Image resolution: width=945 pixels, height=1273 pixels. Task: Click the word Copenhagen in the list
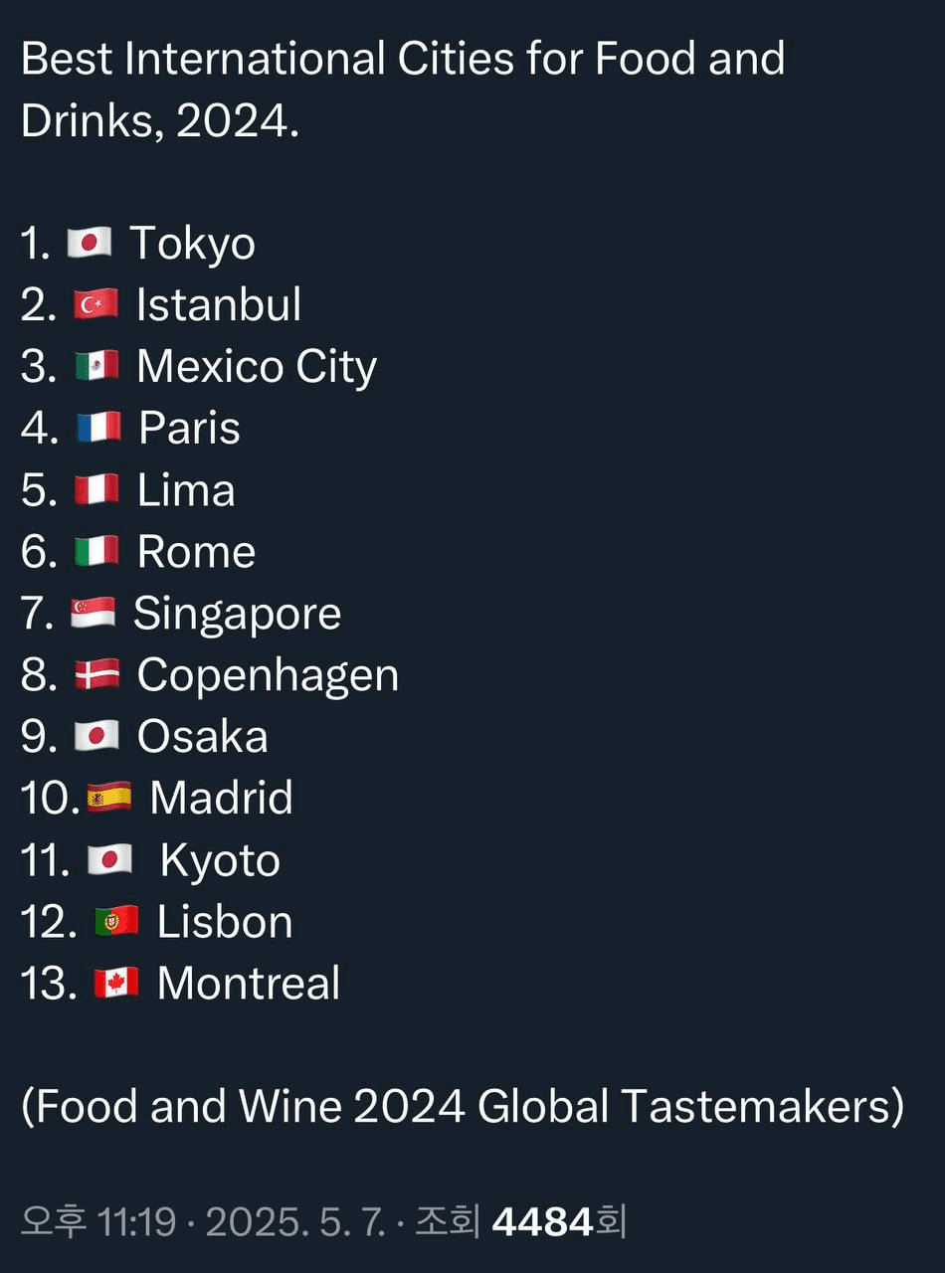[268, 677]
